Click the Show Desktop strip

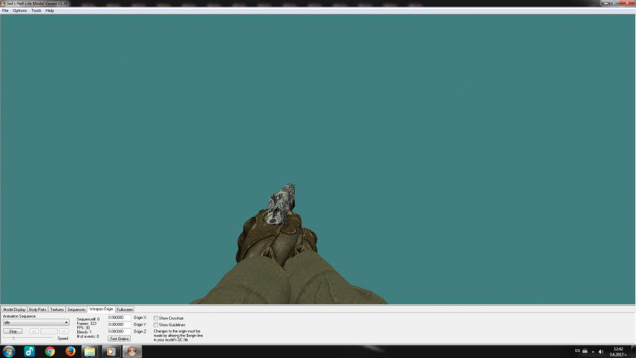[633, 351]
